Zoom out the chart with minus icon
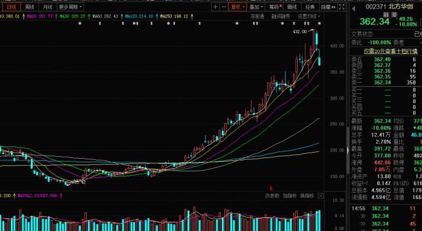The image size is (422, 231). tap(224, 7)
